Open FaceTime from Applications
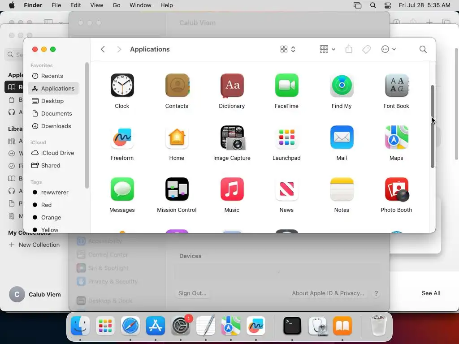The height and width of the screenshot is (344, 459). tap(286, 85)
